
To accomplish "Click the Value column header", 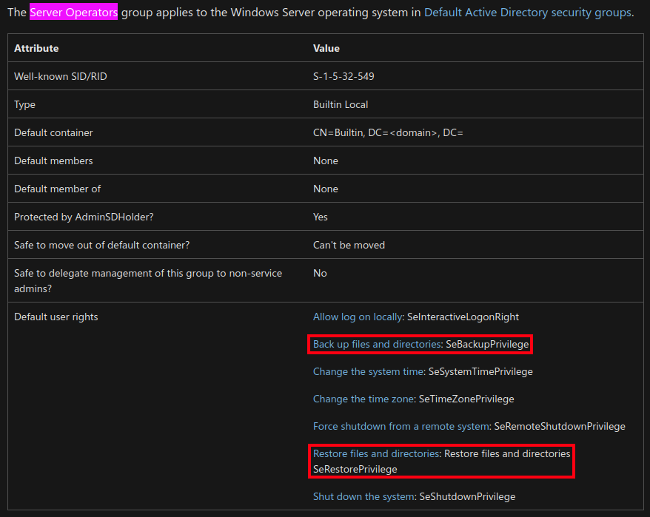I will click(326, 49).
